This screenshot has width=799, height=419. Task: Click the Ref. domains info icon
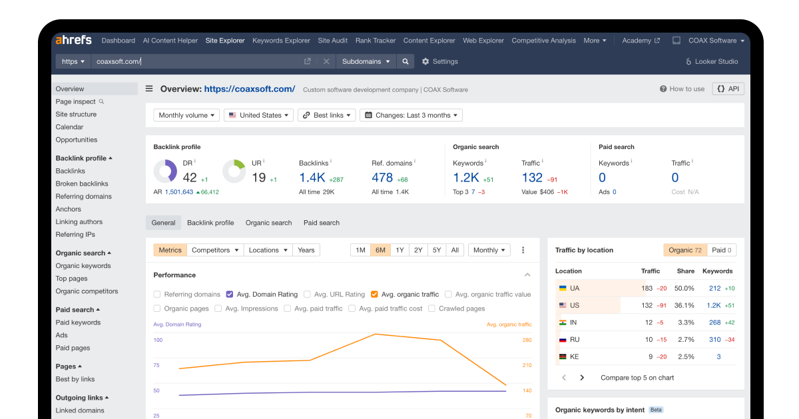415,160
